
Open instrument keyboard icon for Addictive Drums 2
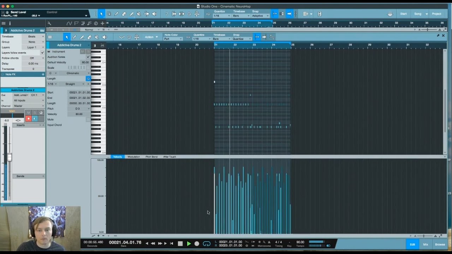click(x=42, y=30)
